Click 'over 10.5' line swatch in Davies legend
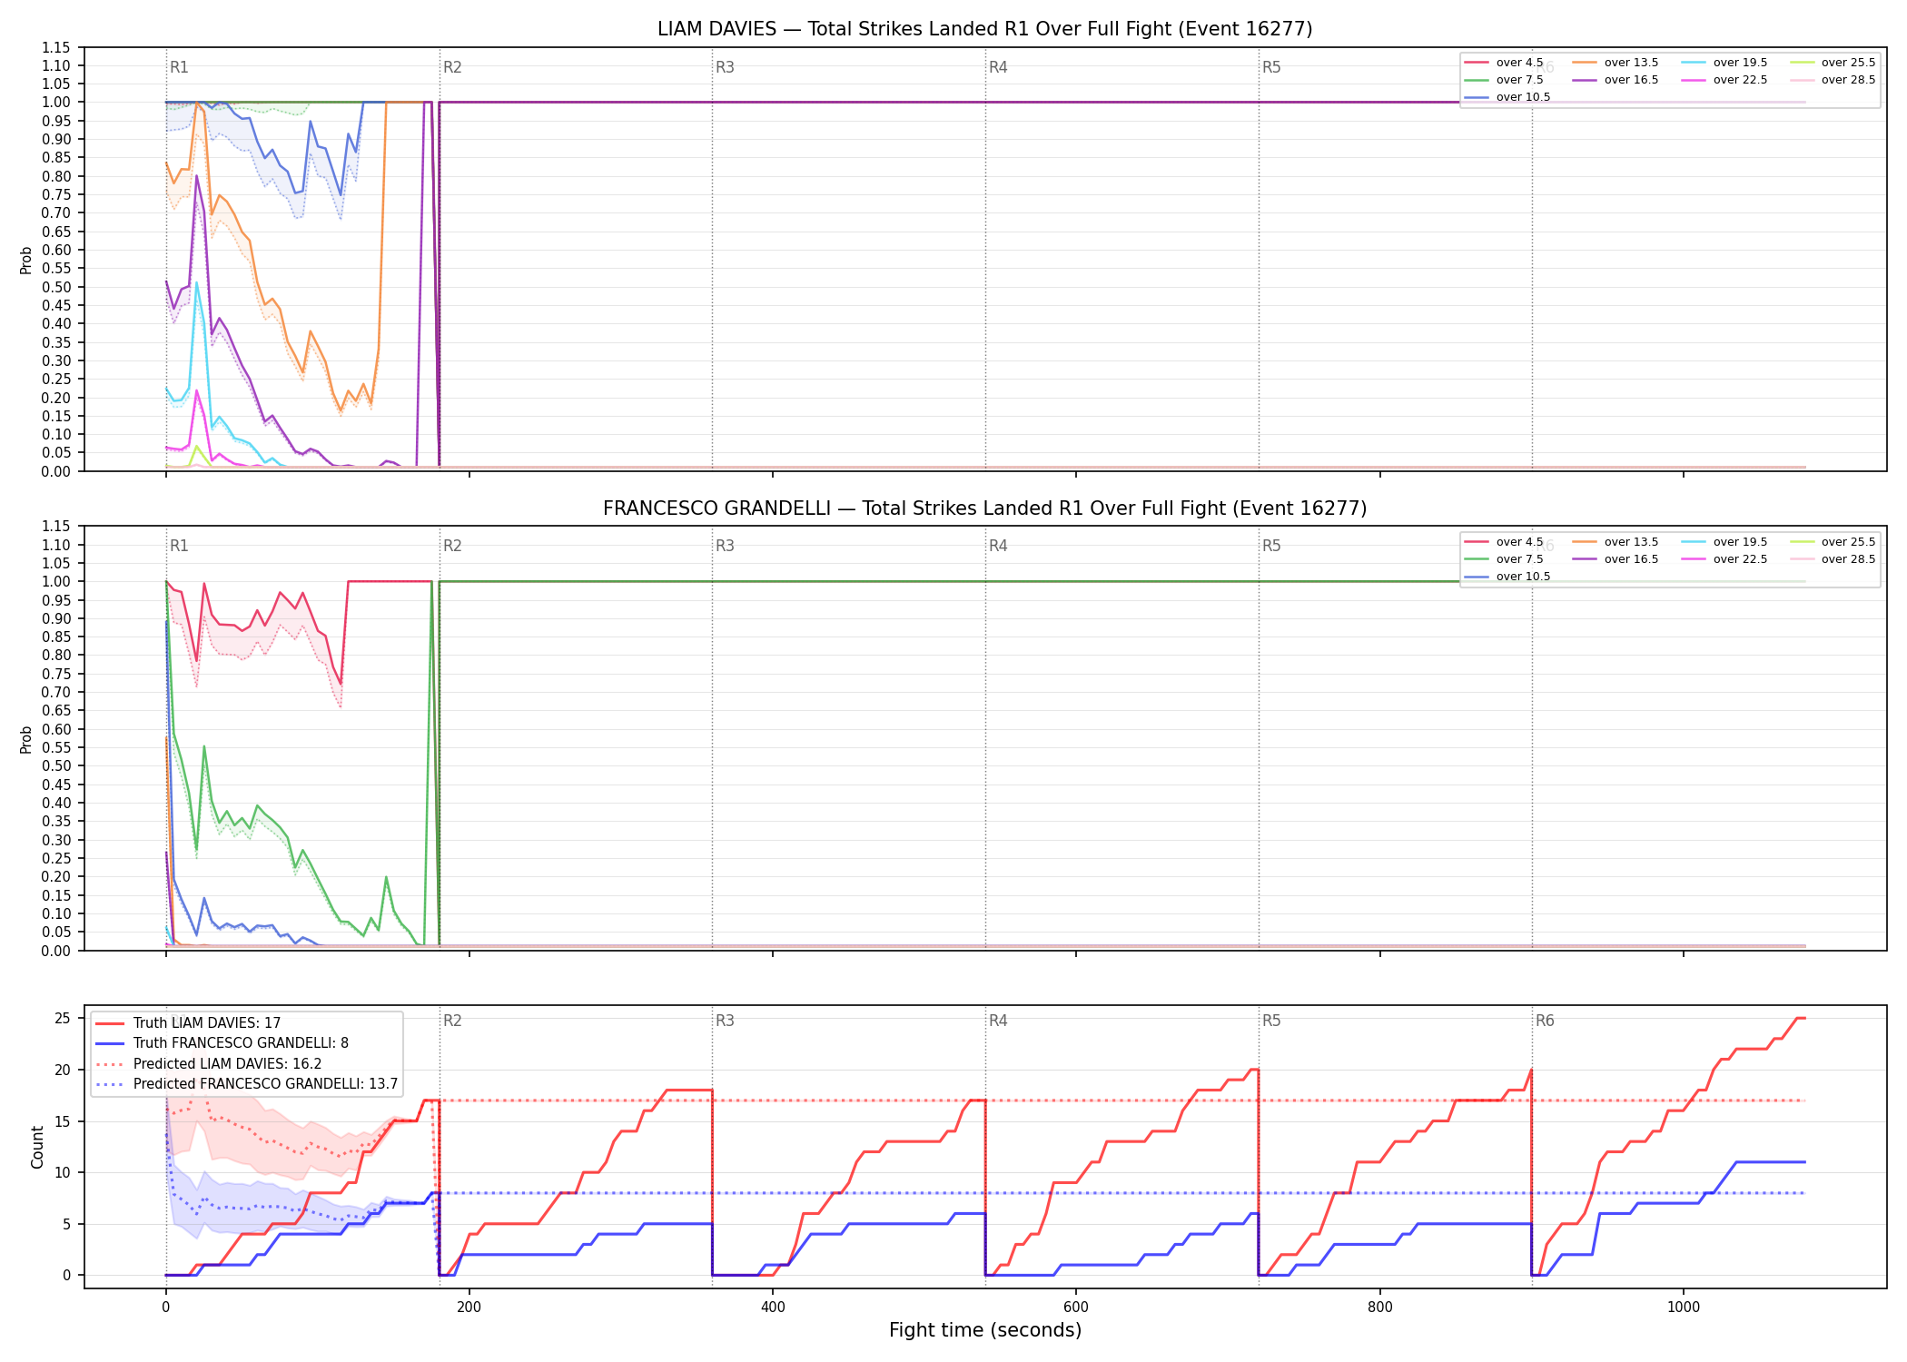The height and width of the screenshot is (1362, 1907). (x=1477, y=97)
